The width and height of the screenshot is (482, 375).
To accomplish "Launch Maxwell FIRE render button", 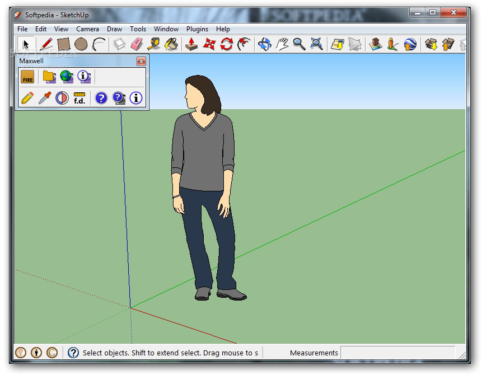I will (x=27, y=77).
